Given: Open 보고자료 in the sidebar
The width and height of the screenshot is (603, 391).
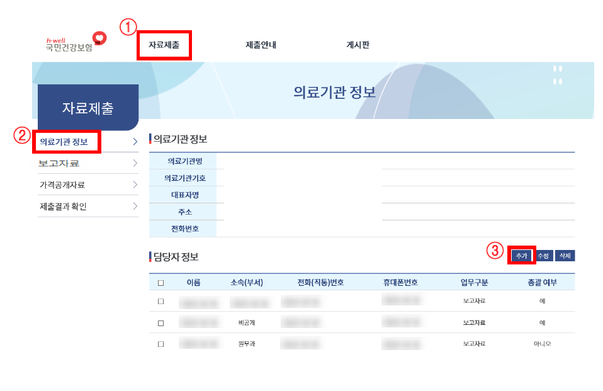Looking at the screenshot, I should tap(59, 163).
